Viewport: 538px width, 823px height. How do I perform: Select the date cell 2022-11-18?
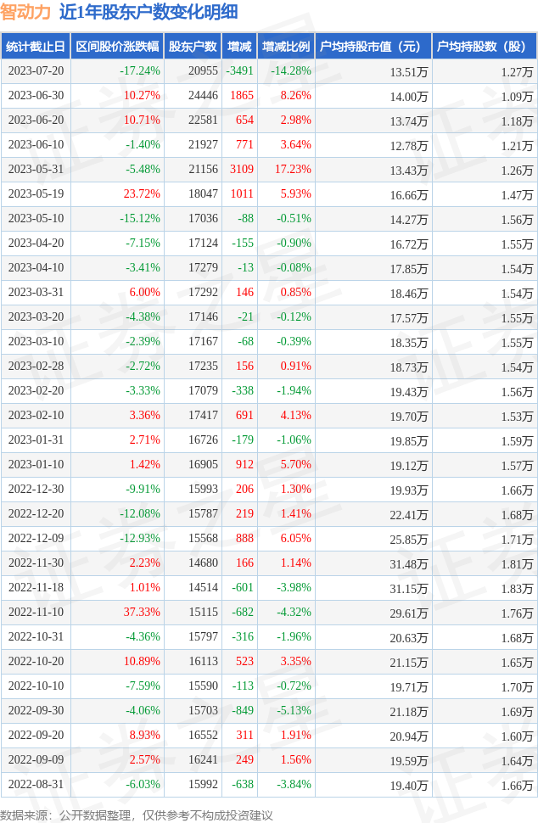[36, 588]
